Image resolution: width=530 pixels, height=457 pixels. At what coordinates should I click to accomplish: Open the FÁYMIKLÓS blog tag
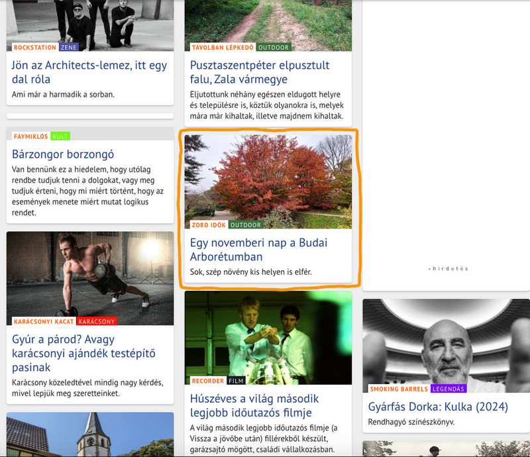[x=30, y=136]
